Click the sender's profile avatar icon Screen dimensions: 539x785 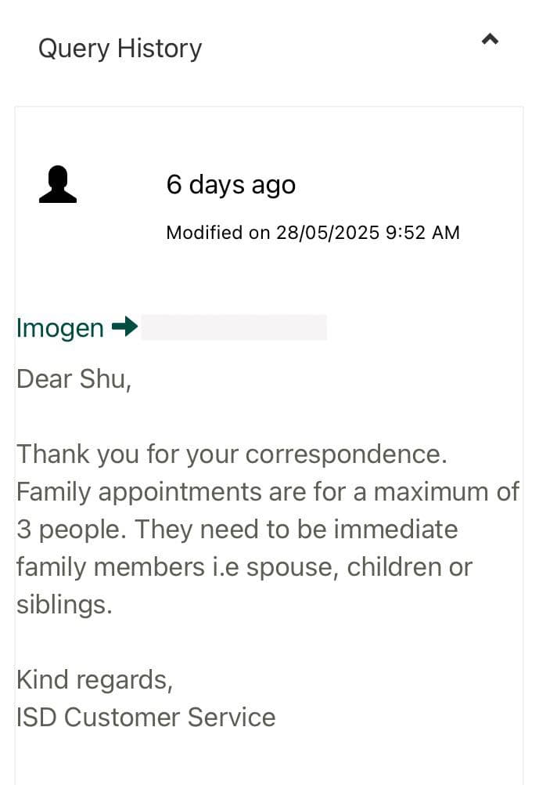58,186
